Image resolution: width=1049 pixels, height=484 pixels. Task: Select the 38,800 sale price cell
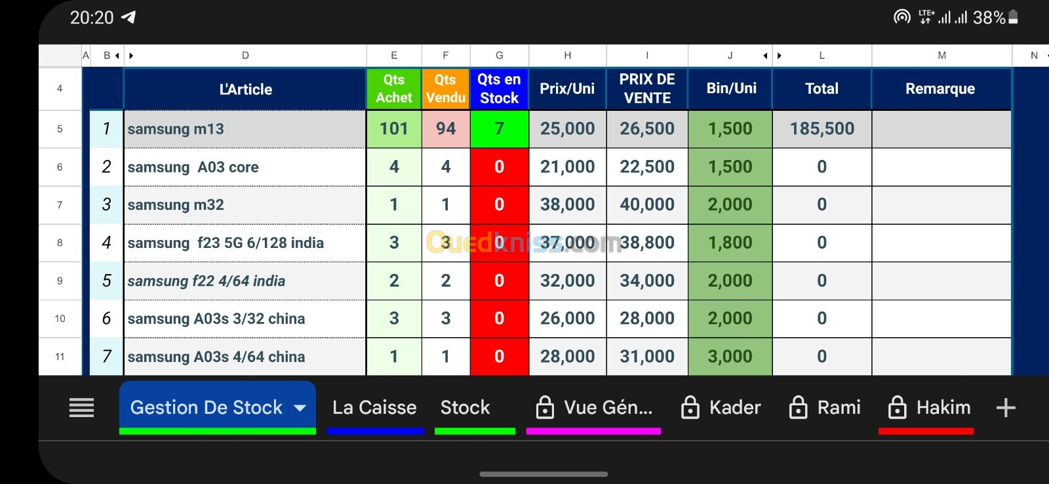pos(647,243)
